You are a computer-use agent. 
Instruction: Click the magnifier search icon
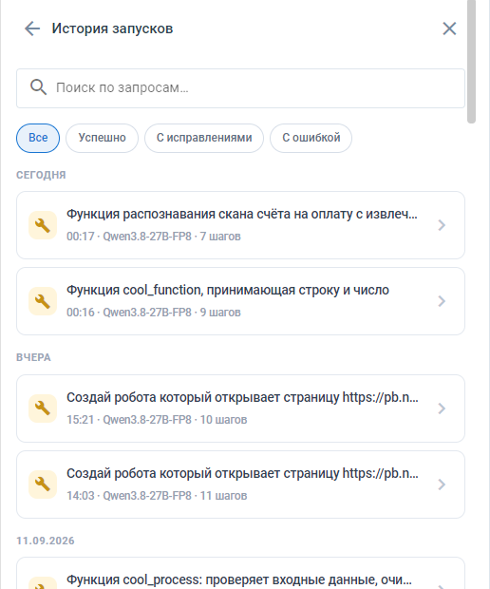tap(38, 87)
